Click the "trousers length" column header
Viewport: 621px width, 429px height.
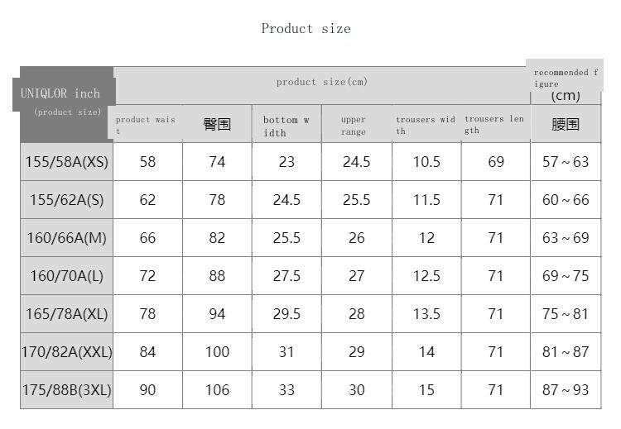tap(494, 125)
